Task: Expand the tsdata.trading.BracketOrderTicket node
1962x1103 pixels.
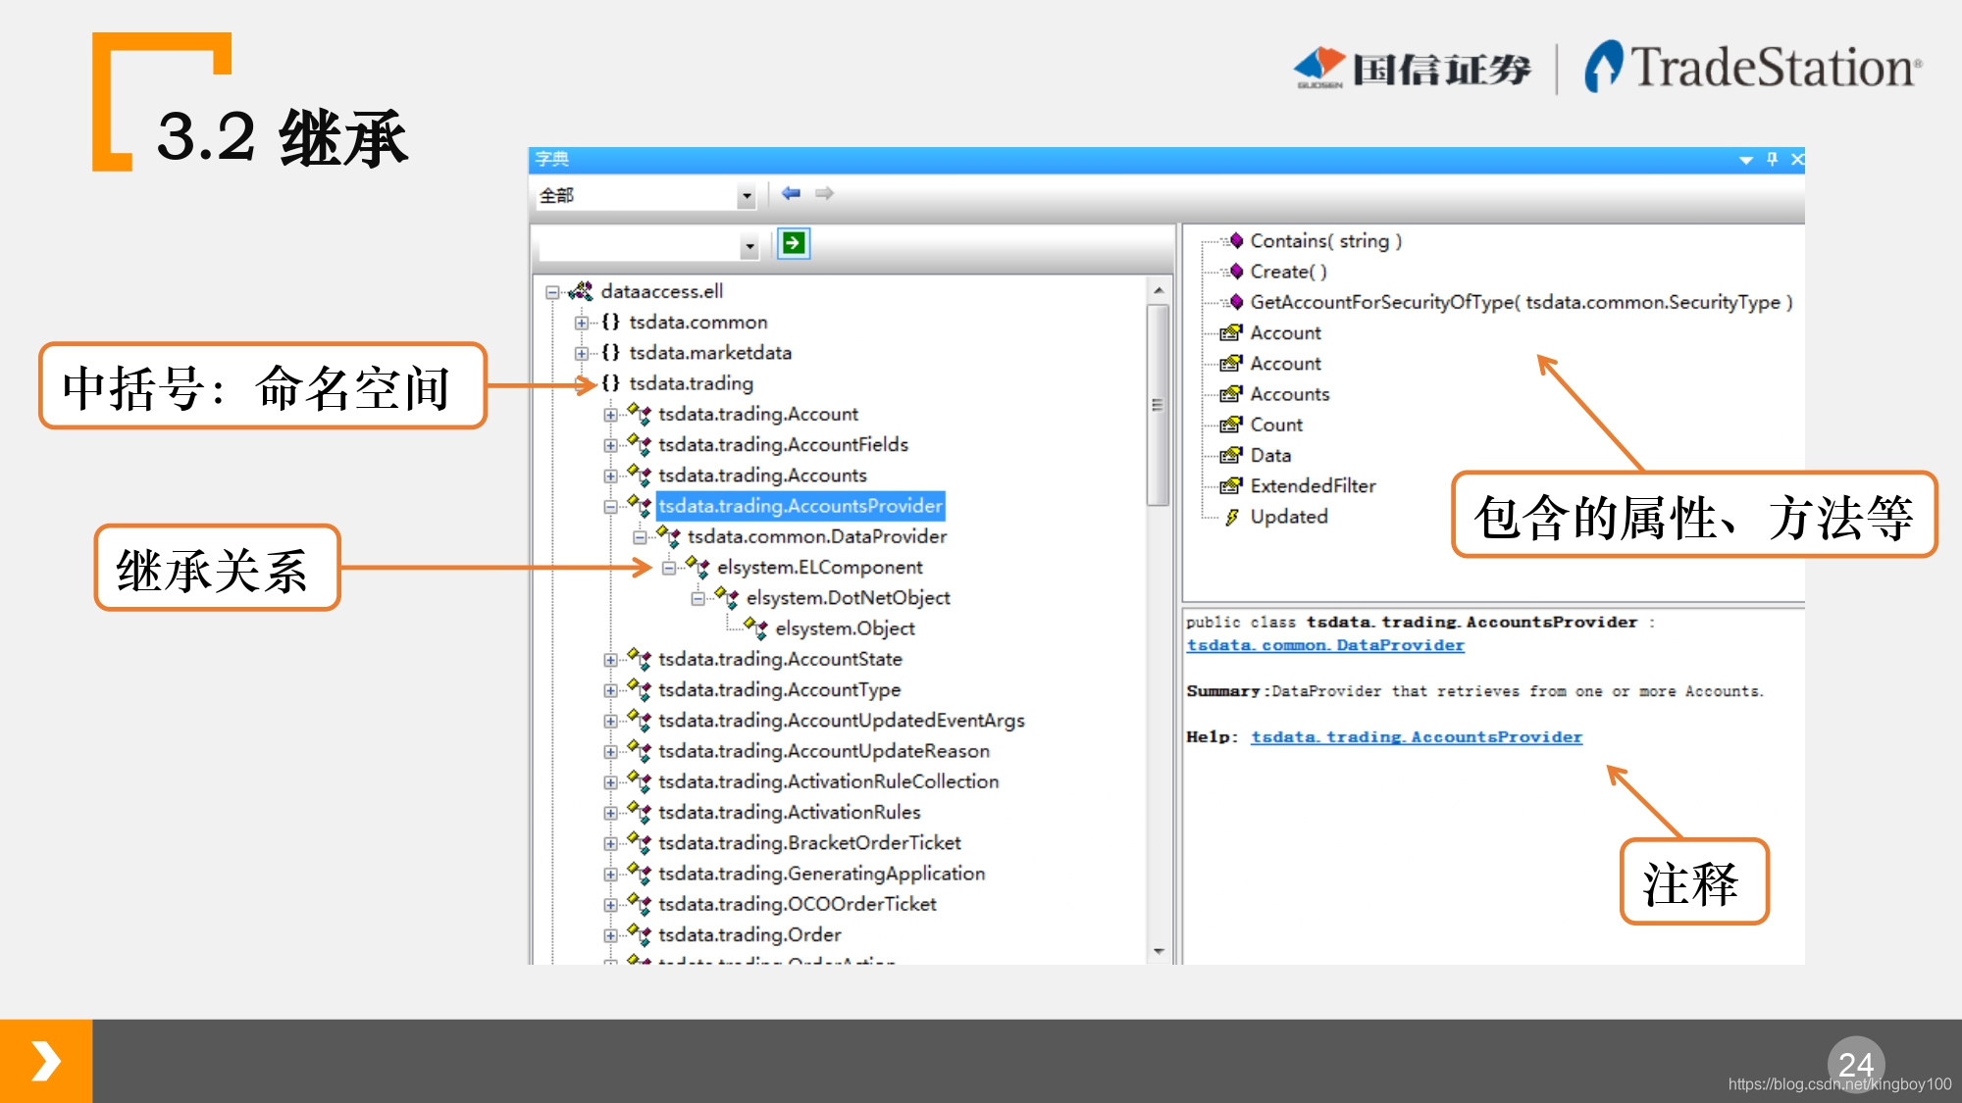Action: [x=610, y=843]
